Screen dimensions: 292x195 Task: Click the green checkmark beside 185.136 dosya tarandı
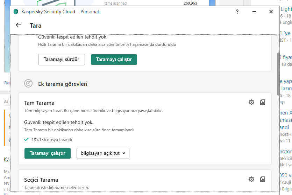pyautogui.click(x=27, y=139)
